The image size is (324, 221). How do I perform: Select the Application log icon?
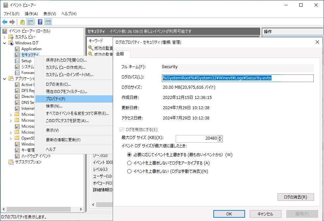pyautogui.click(x=17, y=49)
